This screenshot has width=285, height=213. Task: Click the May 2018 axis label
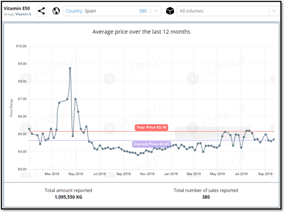(x=76, y=174)
